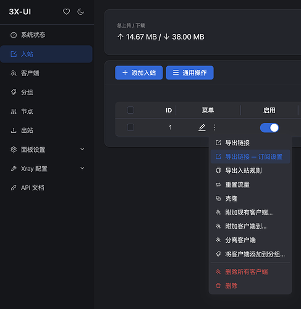Click the three-dot more menu icon
The width and height of the screenshot is (301, 309).
[214, 127]
